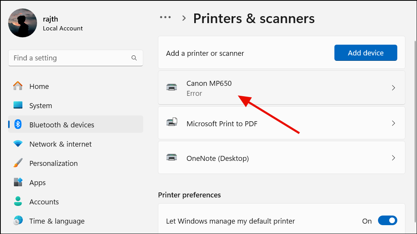Click the search magnifier icon

coord(134,58)
